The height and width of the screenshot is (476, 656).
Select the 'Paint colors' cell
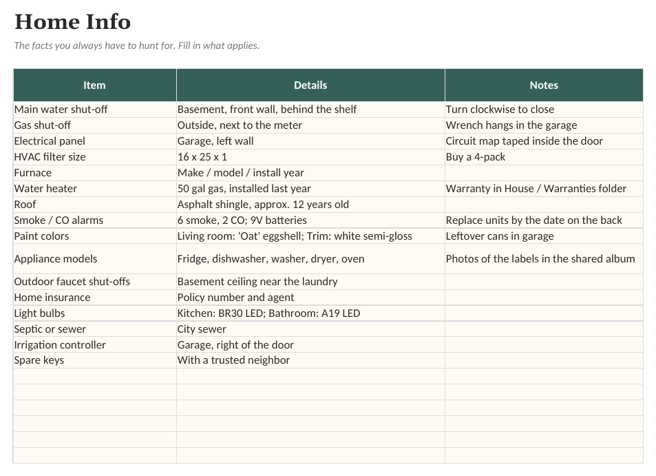pos(95,236)
